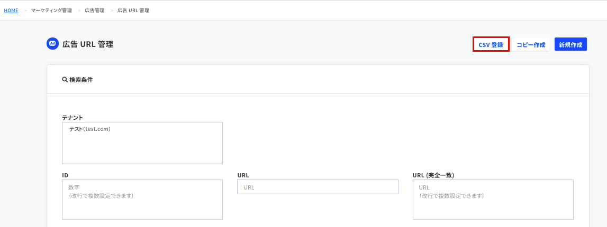The width and height of the screenshot is (607, 227).
Task: Click the URL (完全一致) field label
Action: click(433, 175)
